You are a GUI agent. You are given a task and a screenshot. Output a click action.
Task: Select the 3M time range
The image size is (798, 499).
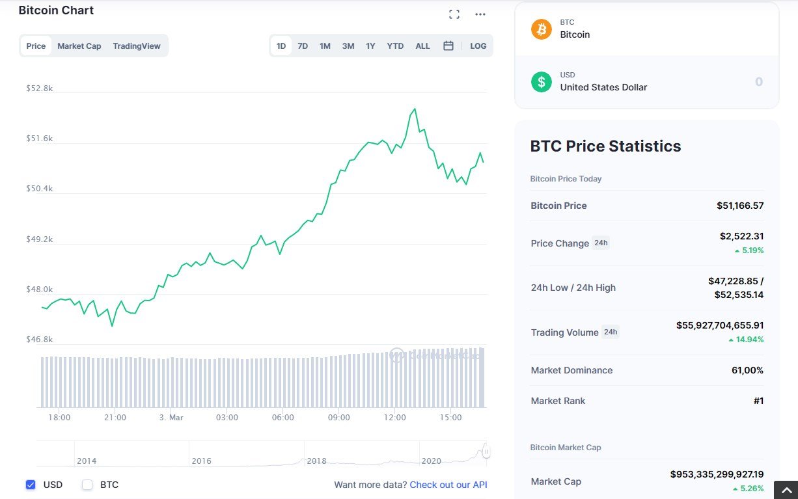point(348,46)
